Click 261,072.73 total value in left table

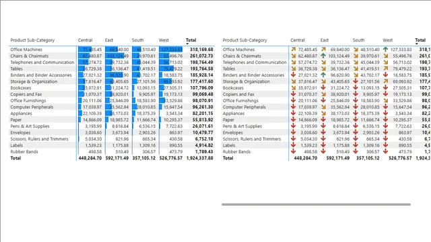pos(201,56)
